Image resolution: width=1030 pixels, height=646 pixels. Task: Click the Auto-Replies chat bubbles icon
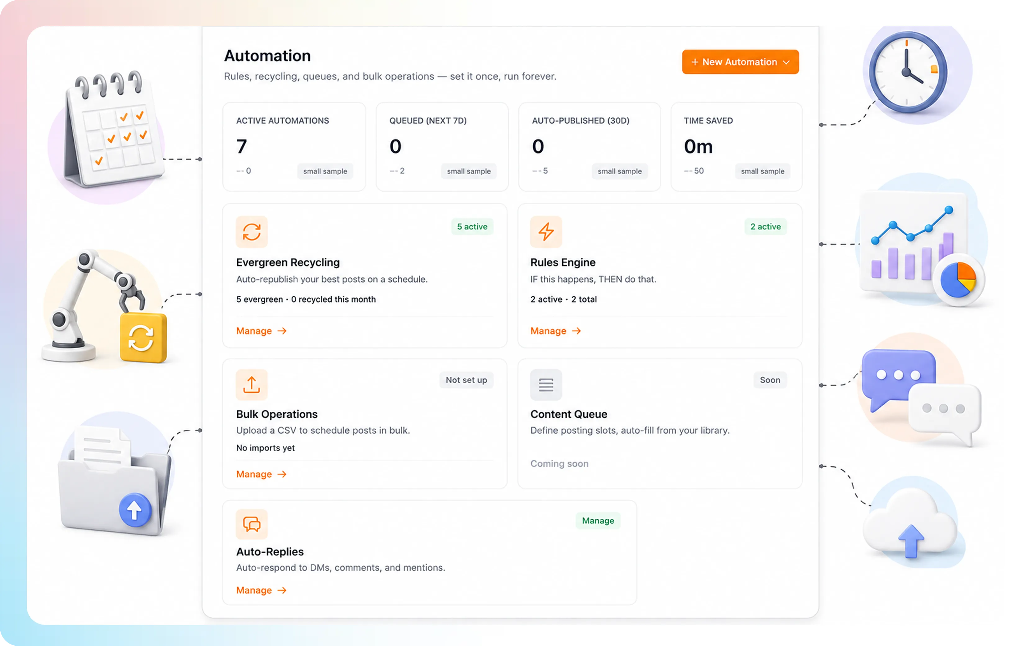[252, 524]
